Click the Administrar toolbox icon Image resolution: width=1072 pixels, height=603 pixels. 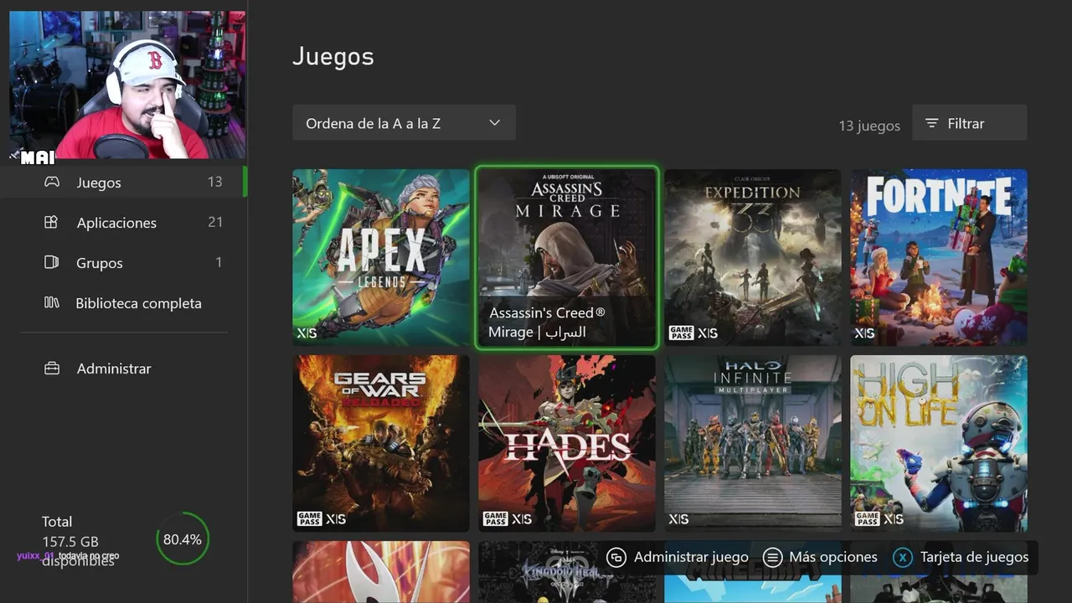point(52,368)
